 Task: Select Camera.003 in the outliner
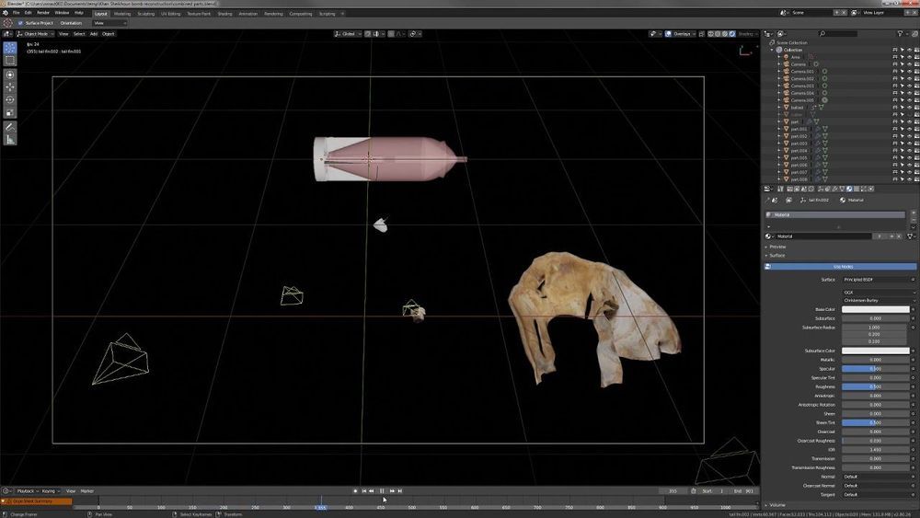802,86
